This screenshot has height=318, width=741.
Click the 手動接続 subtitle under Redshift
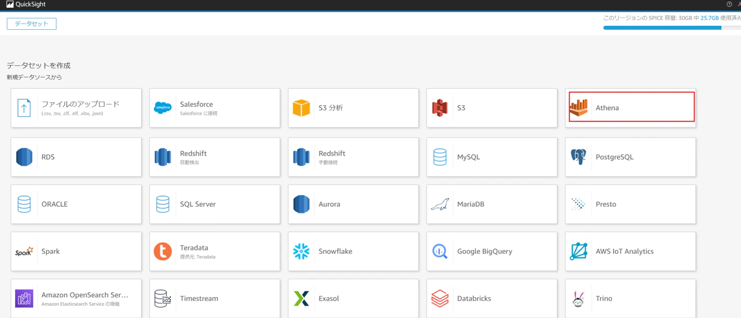tap(328, 162)
